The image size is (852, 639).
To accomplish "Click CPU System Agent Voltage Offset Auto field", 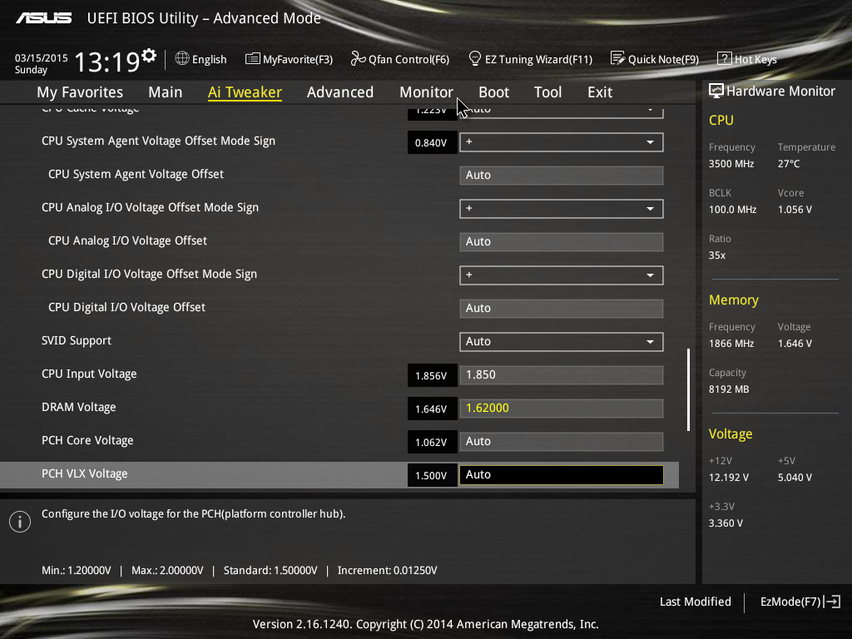I will point(562,176).
